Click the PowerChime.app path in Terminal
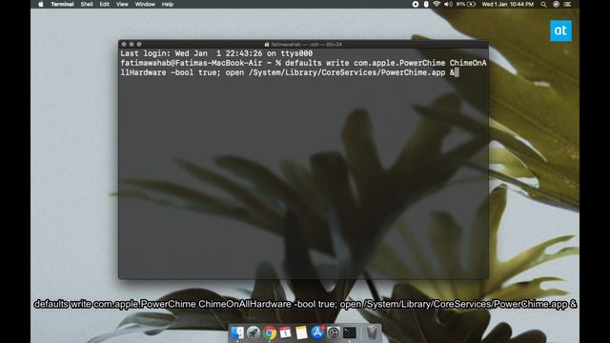Viewport: 610px width, 343px height. tap(347, 72)
